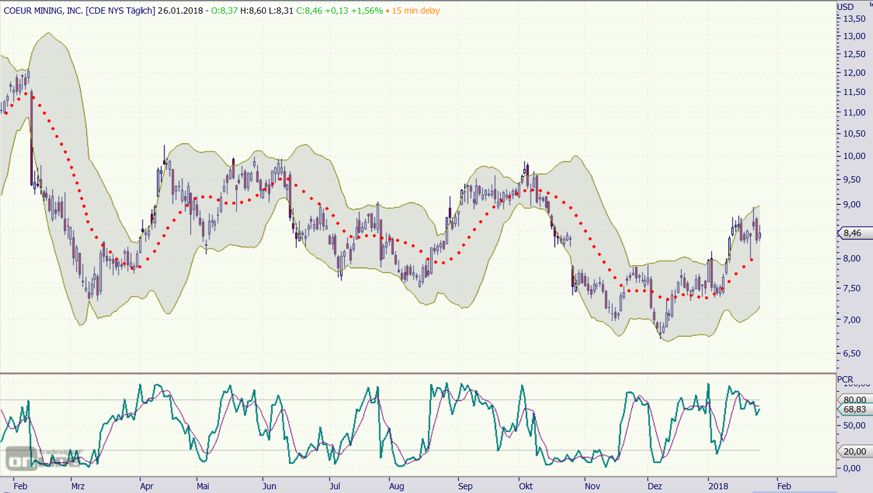873x493 pixels.
Task: Click the orange 15 min delay notice
Action: [415, 11]
